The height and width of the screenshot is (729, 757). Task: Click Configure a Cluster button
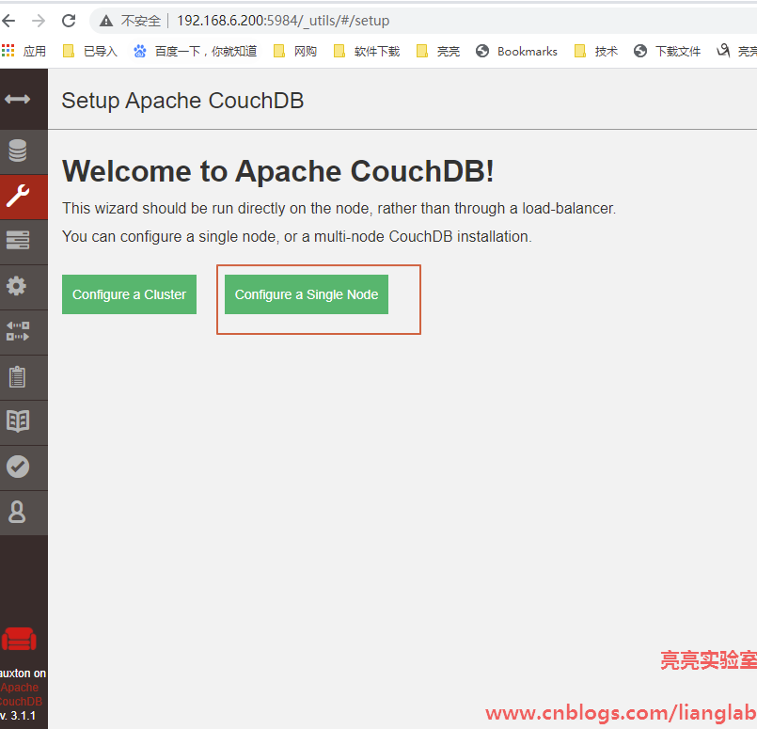point(129,294)
